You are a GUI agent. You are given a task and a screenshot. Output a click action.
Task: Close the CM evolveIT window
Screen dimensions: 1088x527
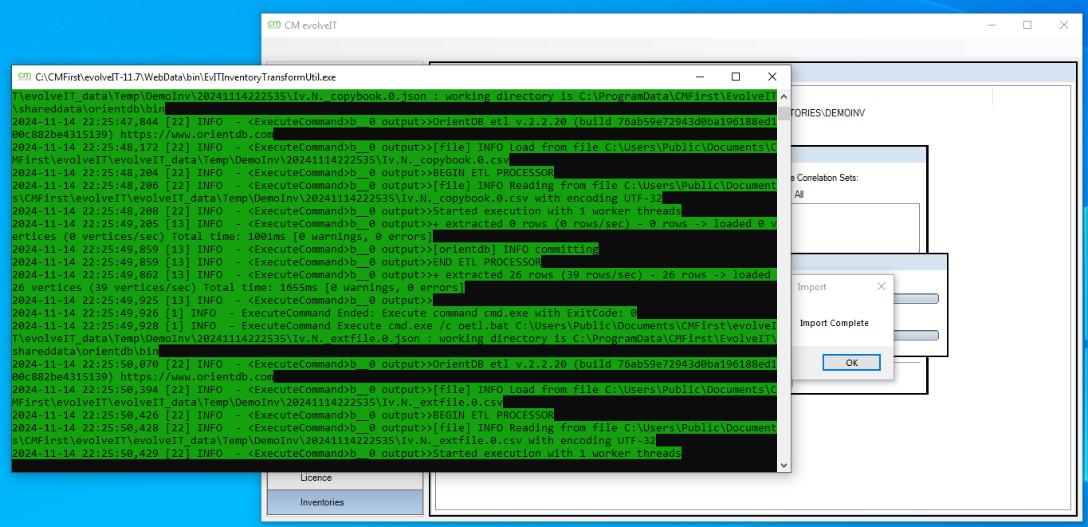(1064, 26)
